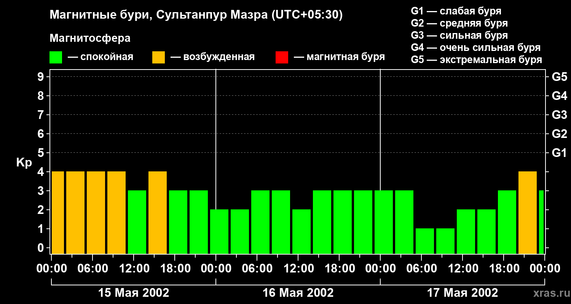Click the right-axis 'G2' label

559,134
